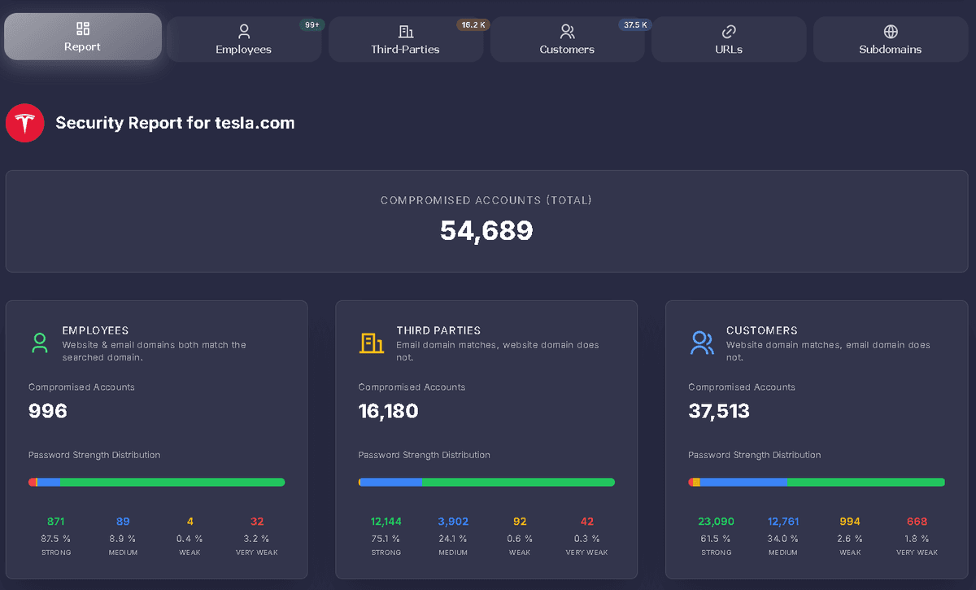The image size is (976, 590).
Task: Click the CUSTOMERS card title
Action: point(761,330)
